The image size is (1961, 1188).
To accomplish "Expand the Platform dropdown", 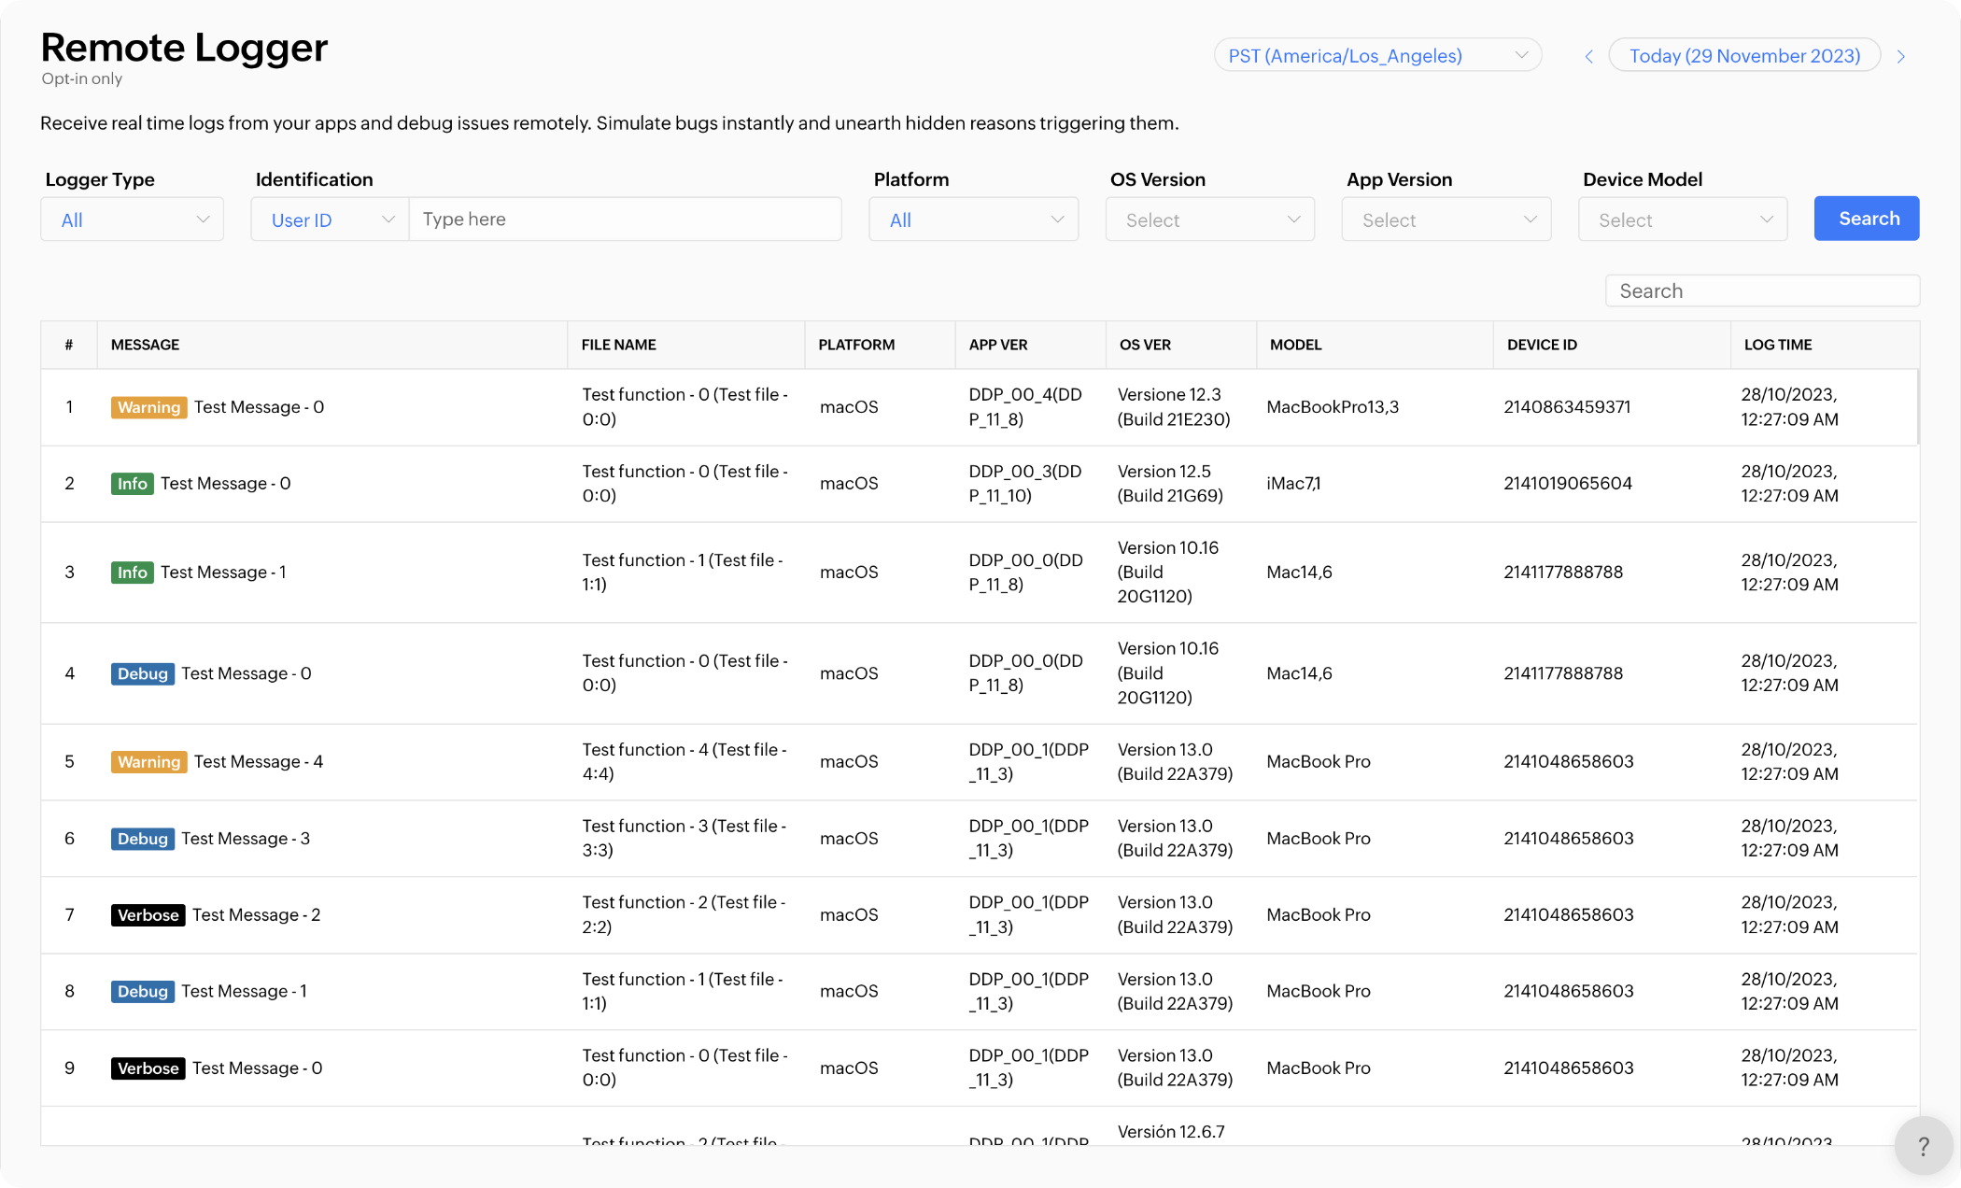I will 973,219.
